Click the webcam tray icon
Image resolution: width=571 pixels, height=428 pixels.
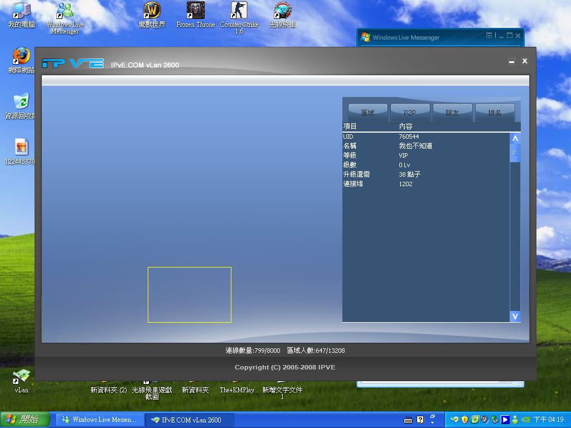tap(485, 420)
